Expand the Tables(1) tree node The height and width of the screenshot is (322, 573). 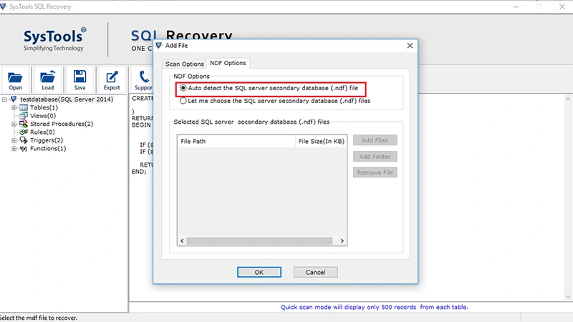14,107
